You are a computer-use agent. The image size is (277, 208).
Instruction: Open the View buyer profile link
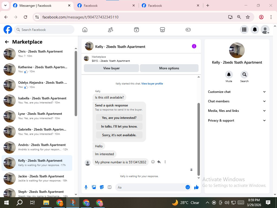[x=152, y=83]
